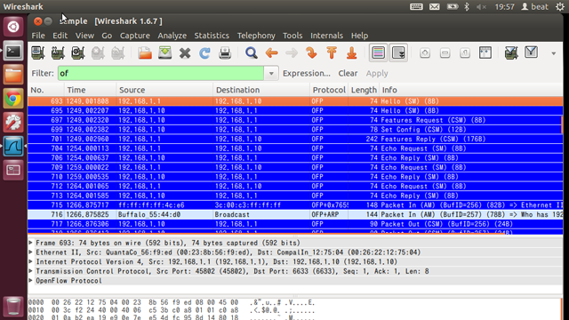Toggle auto scroll in live capture
This screenshot has height=320, width=569.
(398, 52)
